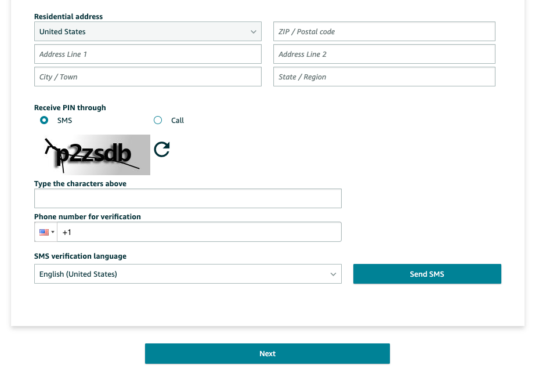Image resolution: width=546 pixels, height=373 pixels.
Task: Click the Next button
Action: tap(267, 353)
